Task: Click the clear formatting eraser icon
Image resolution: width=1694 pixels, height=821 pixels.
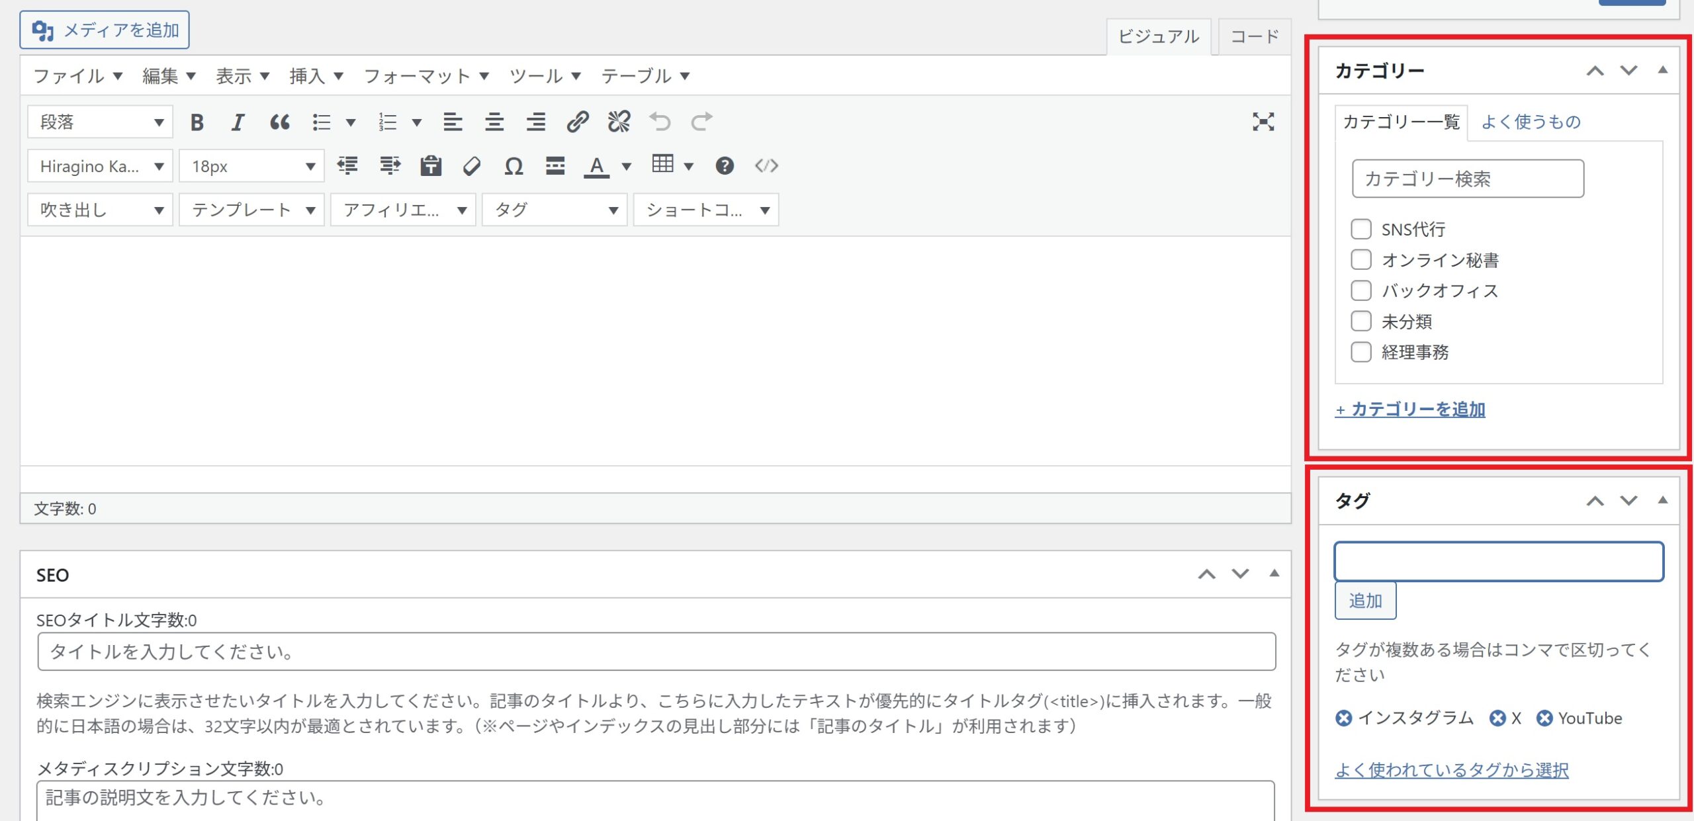Action: tap(472, 166)
